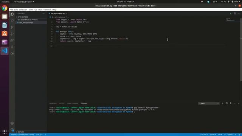Expand the Outline section
This screenshot has height=136, width=242.
click(x=20, y=132)
